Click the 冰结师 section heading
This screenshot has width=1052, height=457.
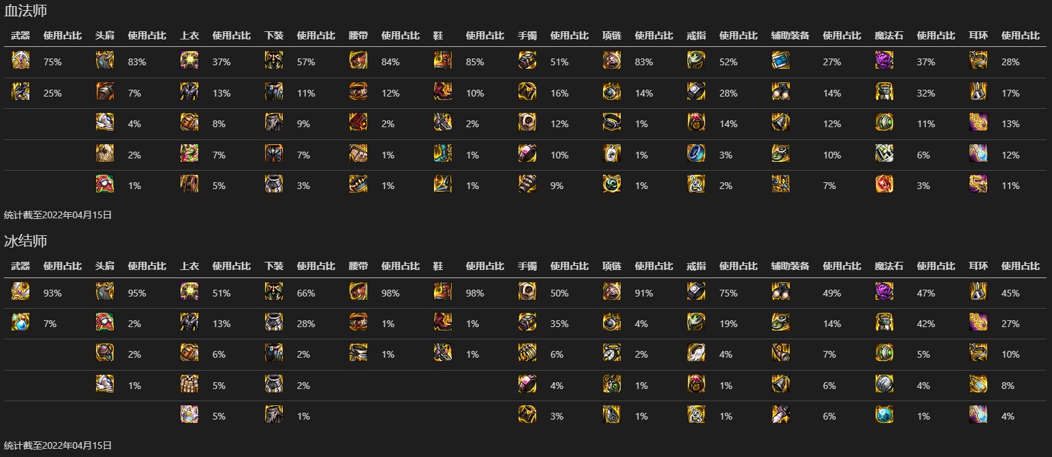(26, 241)
